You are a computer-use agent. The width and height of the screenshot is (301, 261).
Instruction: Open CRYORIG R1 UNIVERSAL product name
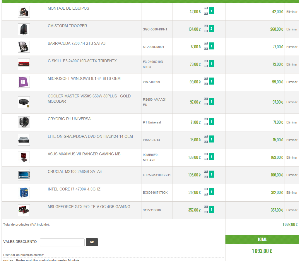click(x=70, y=119)
